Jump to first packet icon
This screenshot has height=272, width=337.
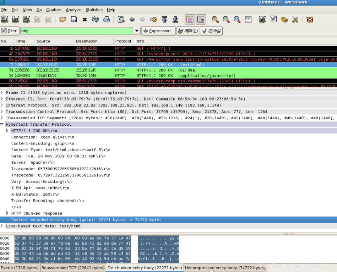164,20
